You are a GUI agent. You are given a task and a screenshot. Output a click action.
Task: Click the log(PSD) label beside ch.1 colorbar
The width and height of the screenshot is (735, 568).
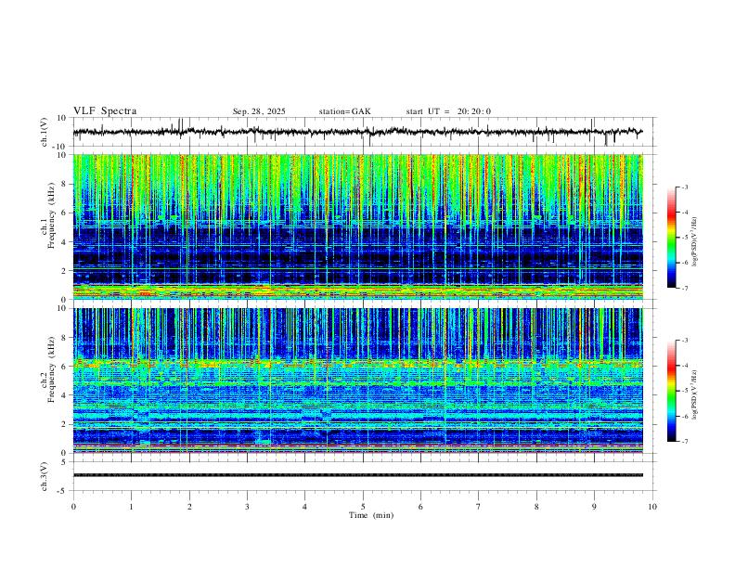pyautogui.click(x=695, y=242)
